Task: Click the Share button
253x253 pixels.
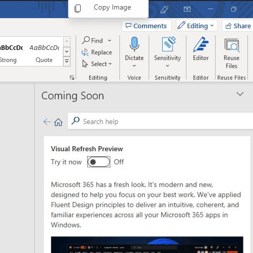Action: pos(238,26)
